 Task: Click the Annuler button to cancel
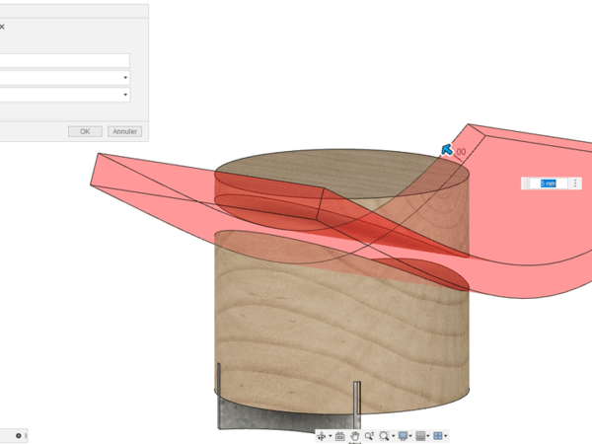pos(124,131)
